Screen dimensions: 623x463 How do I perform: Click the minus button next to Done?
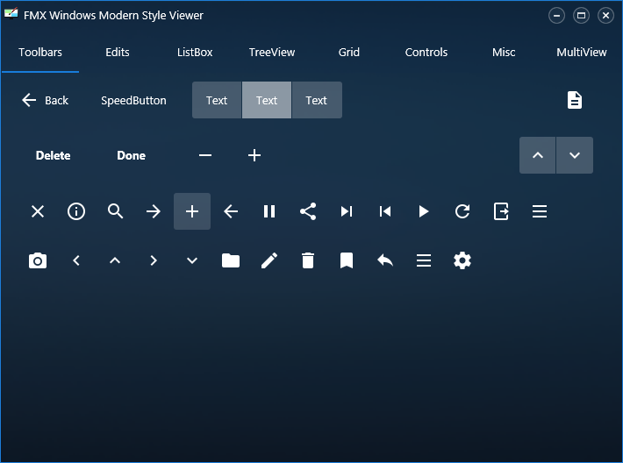(205, 155)
